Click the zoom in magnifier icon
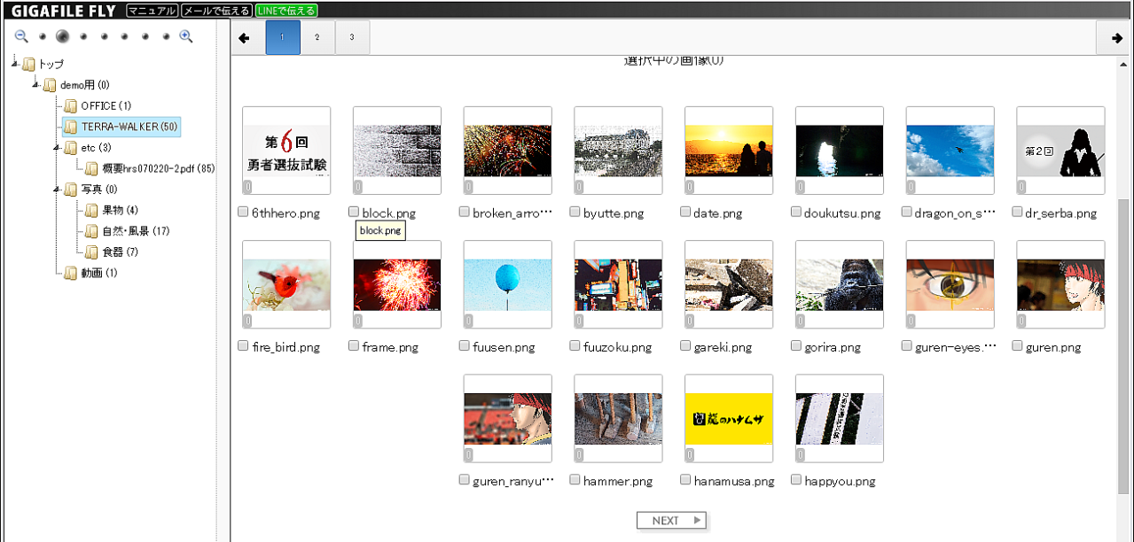 [186, 36]
